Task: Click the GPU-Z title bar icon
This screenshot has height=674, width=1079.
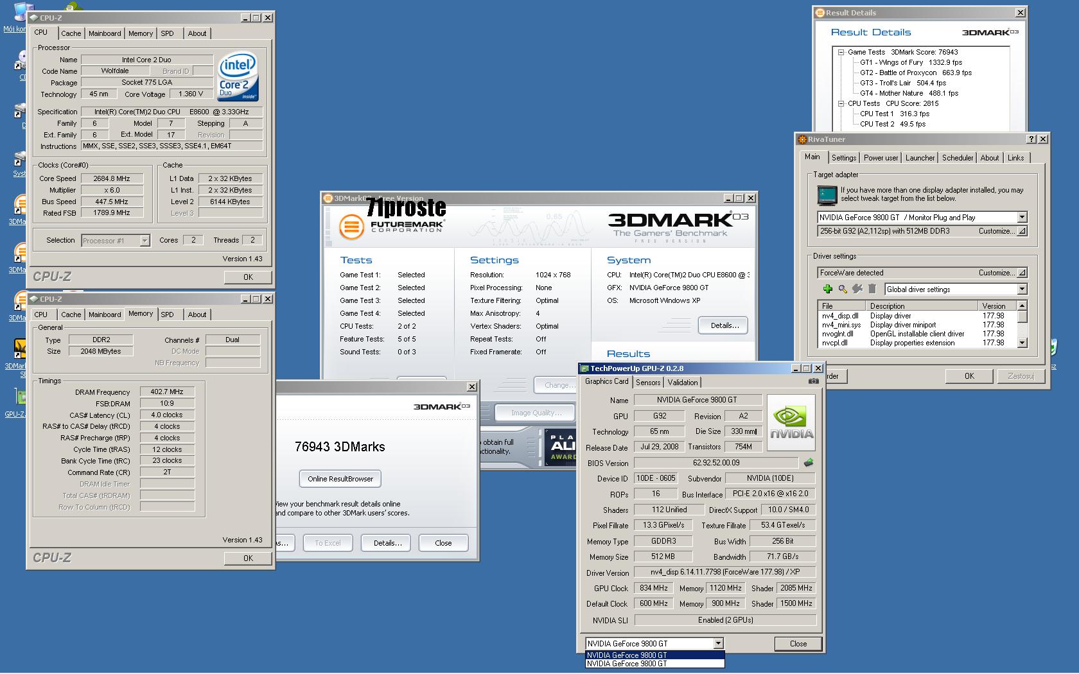Action: click(x=584, y=368)
